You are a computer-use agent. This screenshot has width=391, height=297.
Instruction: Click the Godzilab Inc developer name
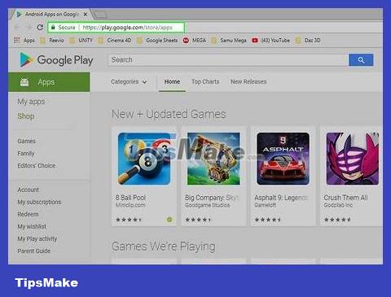(338, 205)
